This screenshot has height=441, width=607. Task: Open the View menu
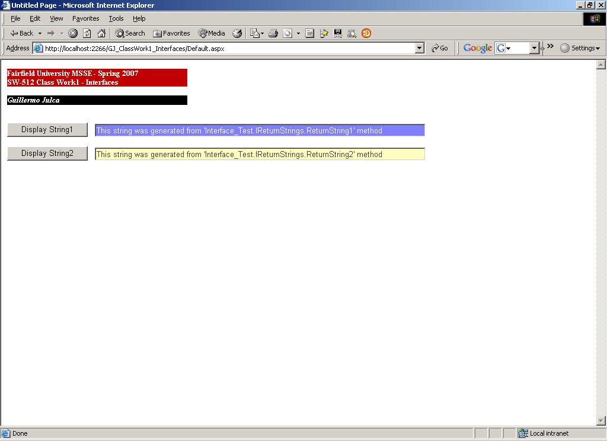point(56,18)
